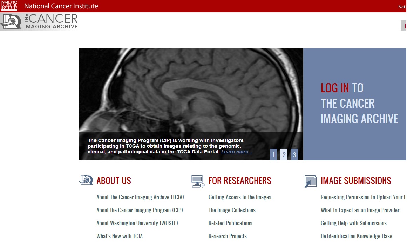Click the National Cancer Institute header text

pos(61,6)
